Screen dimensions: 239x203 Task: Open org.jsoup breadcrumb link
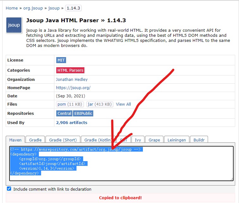[33, 8]
